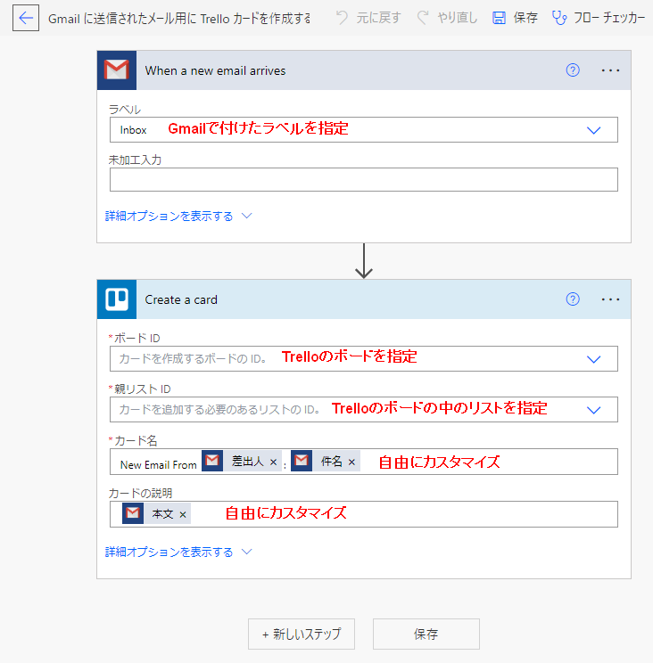Open help for When a new email arrives

[573, 70]
